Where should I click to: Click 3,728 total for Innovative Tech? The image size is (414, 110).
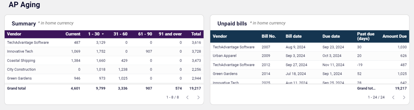click(x=196, y=52)
